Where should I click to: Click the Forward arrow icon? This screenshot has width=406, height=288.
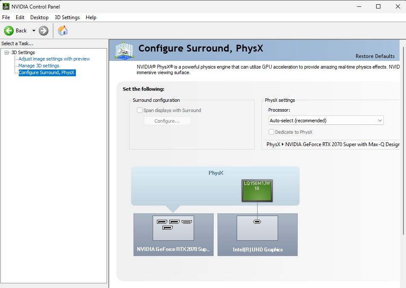(43, 31)
